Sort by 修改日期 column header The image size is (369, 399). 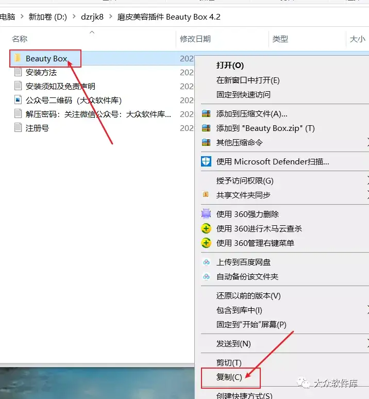pos(195,39)
